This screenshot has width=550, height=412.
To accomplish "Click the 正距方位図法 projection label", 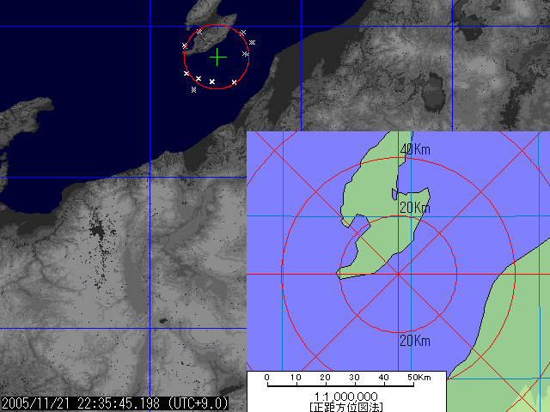I will 346,407.
